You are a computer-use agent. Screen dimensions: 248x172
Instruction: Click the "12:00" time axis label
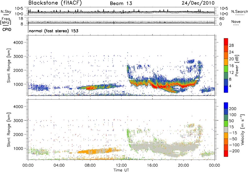coord(121,165)
